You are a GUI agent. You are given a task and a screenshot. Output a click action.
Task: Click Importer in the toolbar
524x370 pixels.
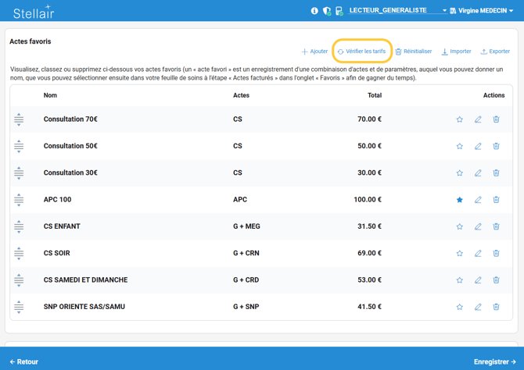tap(456, 52)
